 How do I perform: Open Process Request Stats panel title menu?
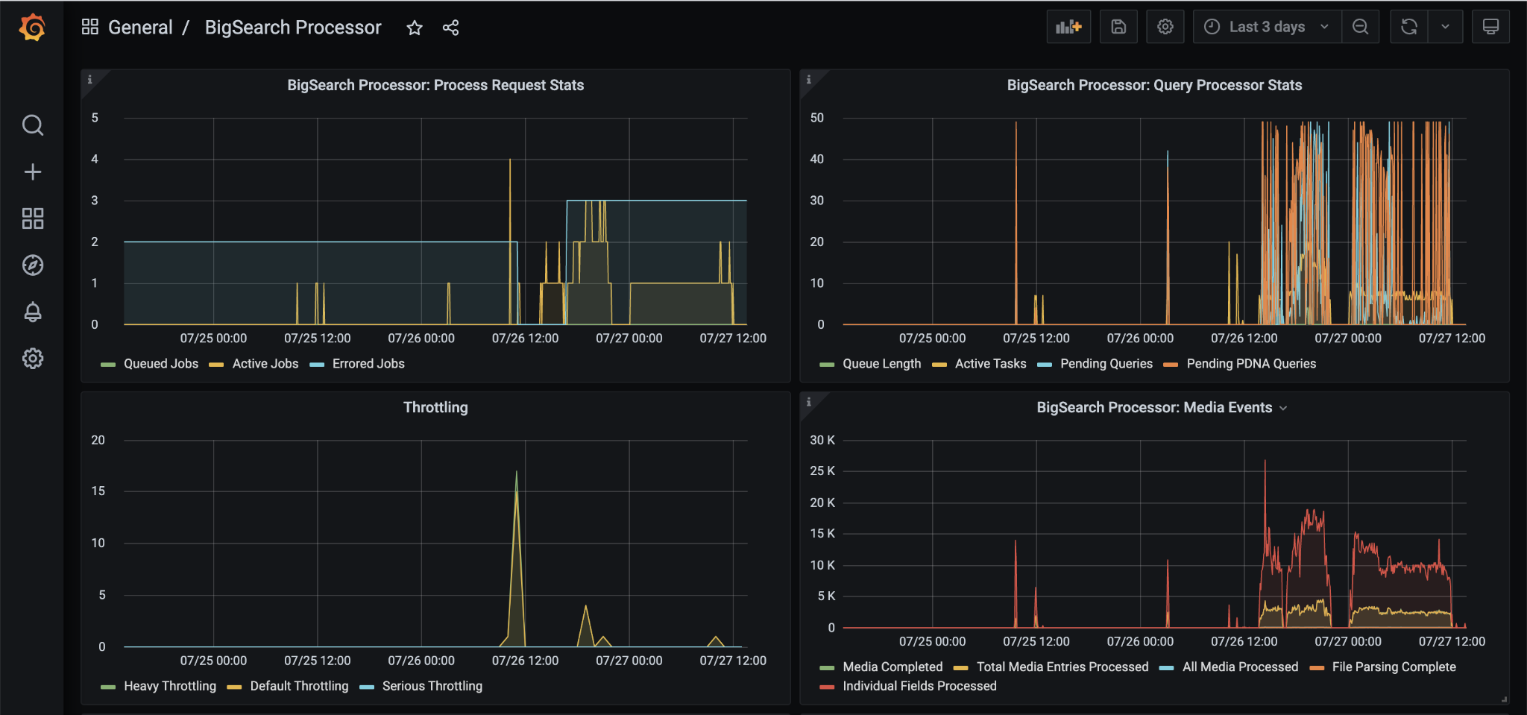(x=435, y=86)
